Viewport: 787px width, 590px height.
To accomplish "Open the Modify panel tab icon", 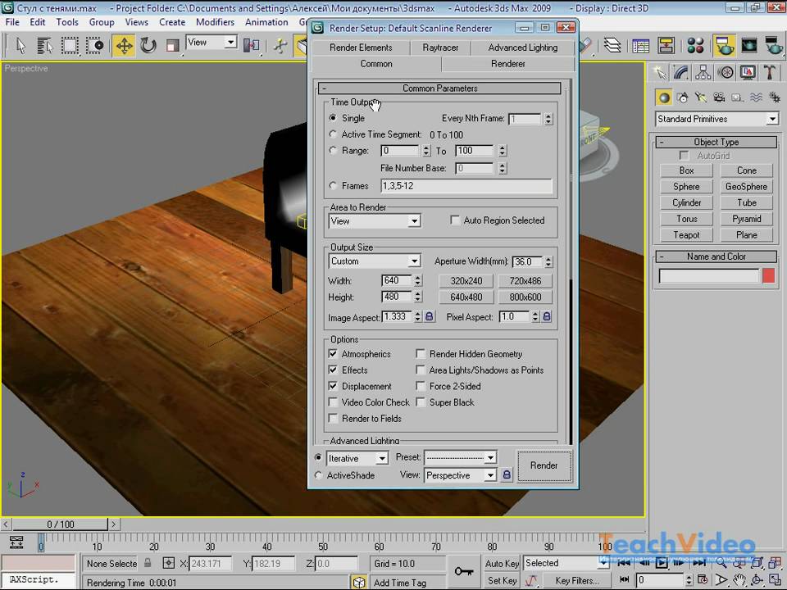I will coord(681,73).
